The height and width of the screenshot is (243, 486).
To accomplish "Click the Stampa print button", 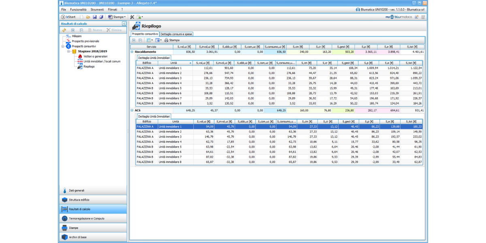I will [x=172, y=40].
